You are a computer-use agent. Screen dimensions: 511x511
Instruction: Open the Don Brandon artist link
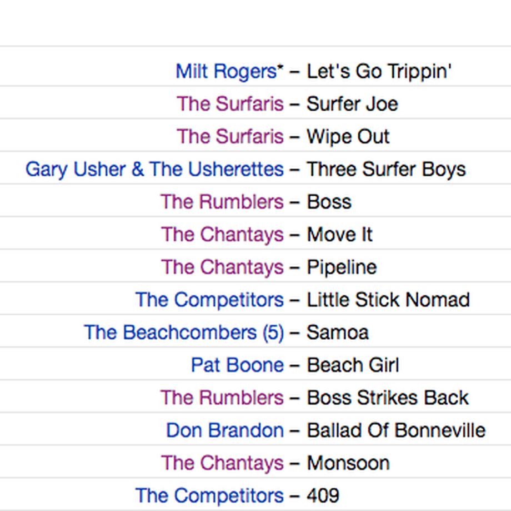pyautogui.click(x=225, y=430)
